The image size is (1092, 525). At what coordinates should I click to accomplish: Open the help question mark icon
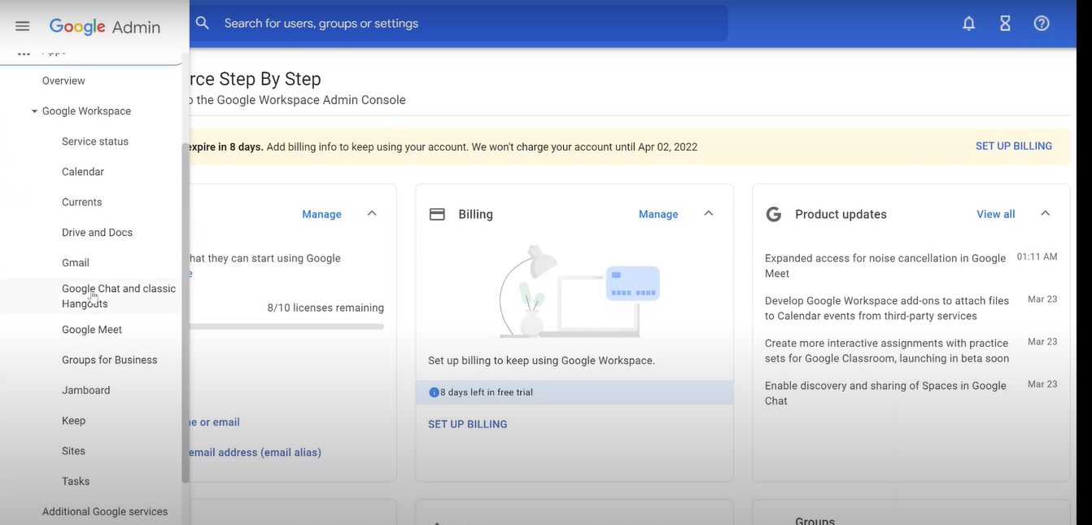tap(1042, 24)
